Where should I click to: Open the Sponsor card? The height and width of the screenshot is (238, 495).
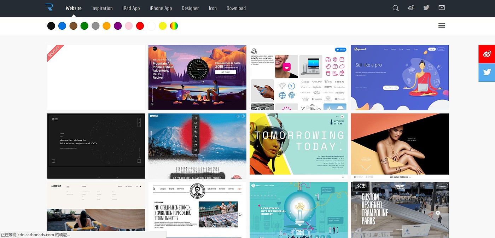[96, 77]
